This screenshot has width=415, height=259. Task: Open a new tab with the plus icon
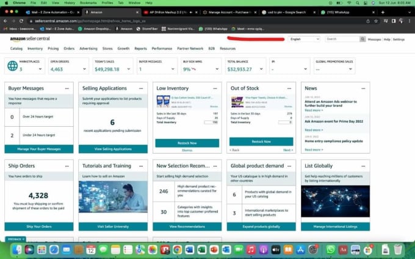click(383, 12)
